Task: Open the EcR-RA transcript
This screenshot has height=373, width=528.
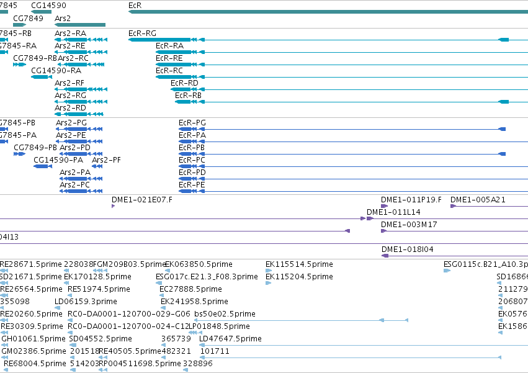Action: point(170,46)
